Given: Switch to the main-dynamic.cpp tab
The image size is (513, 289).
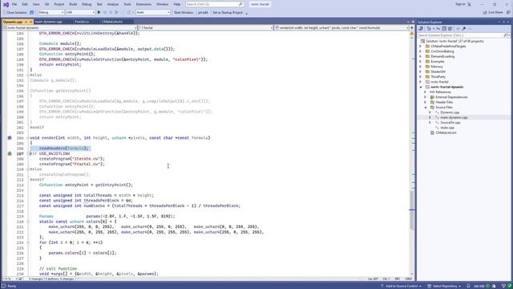Looking at the screenshot, I should (48, 22).
